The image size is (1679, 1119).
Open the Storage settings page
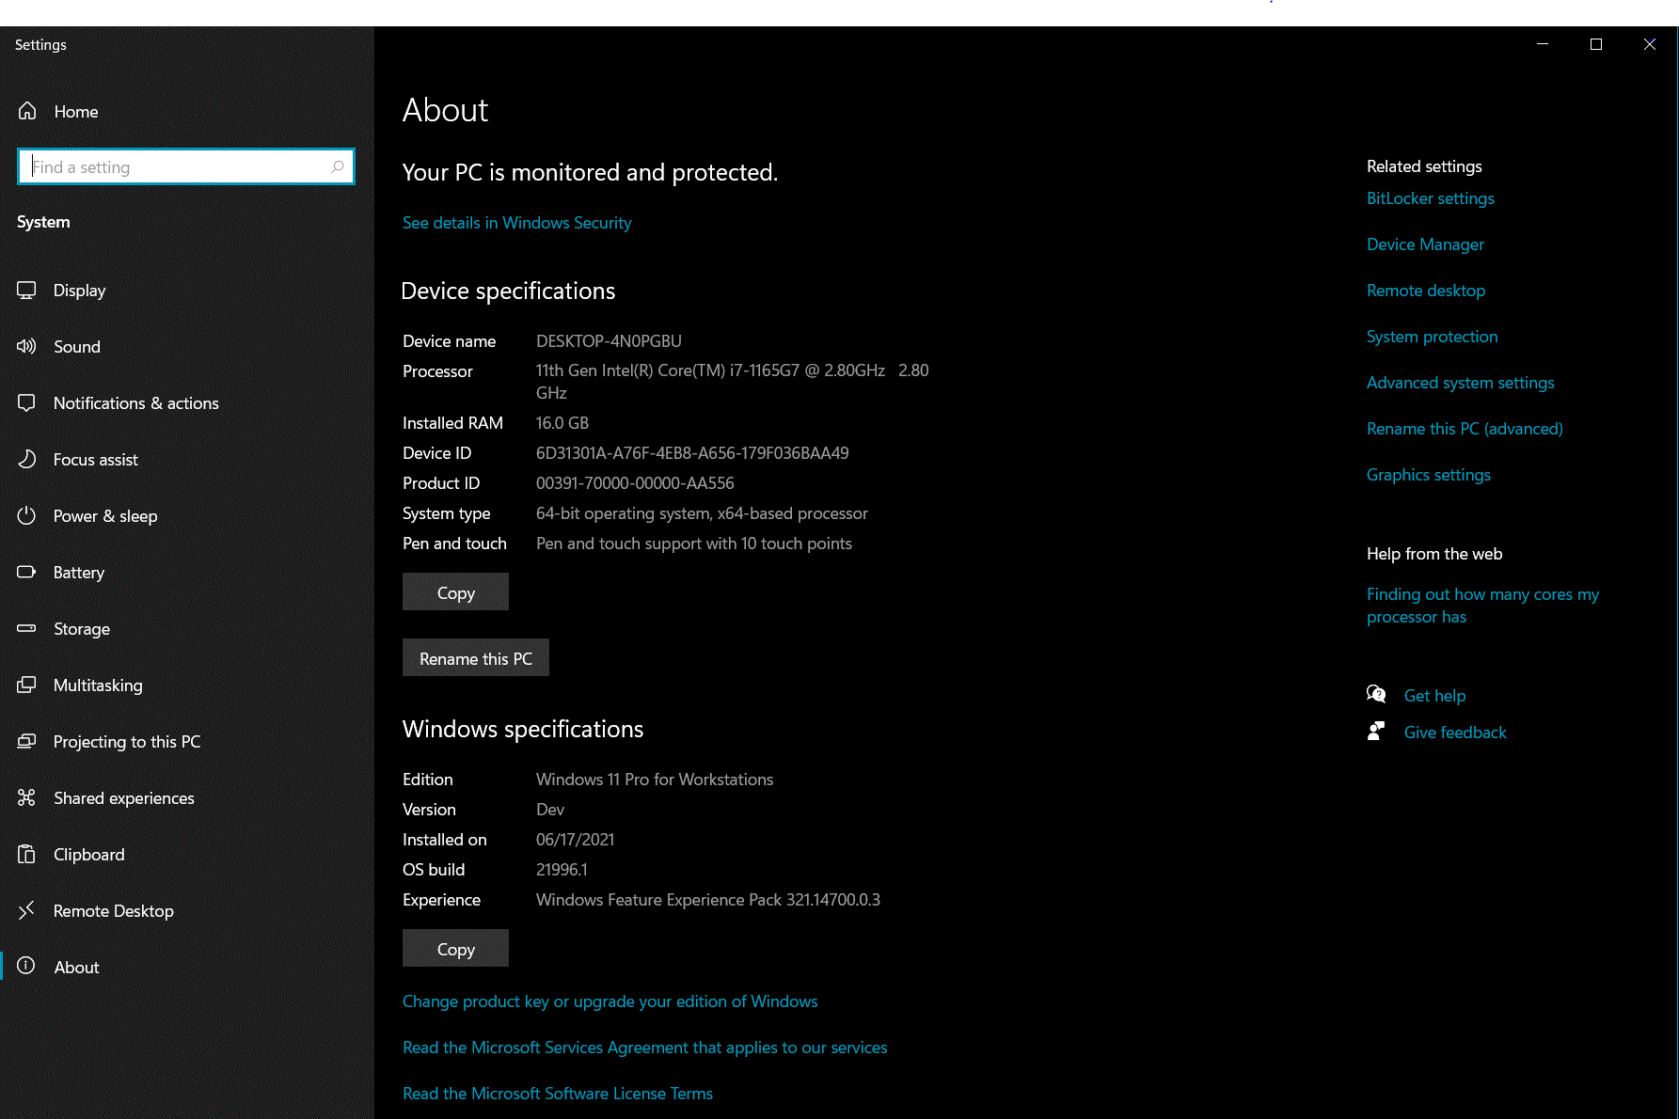187,629
